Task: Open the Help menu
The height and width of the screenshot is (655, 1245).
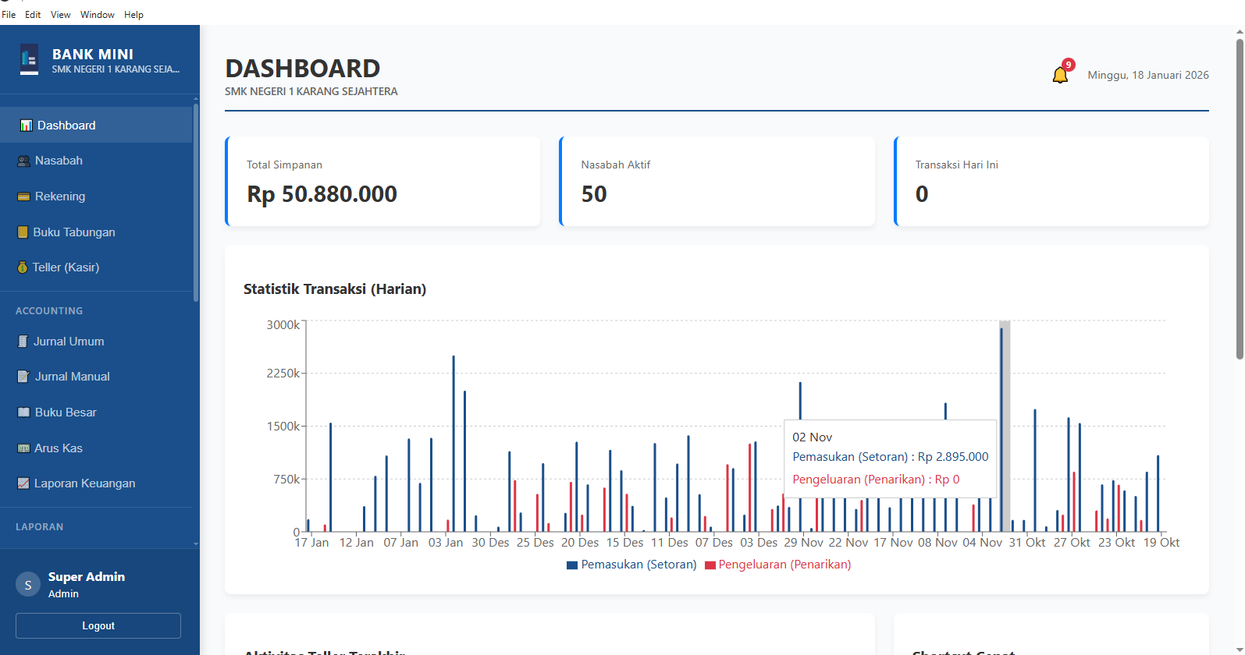Action: coord(133,15)
